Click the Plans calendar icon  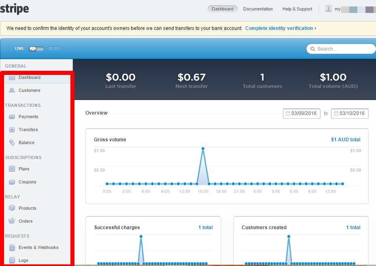tap(12, 168)
